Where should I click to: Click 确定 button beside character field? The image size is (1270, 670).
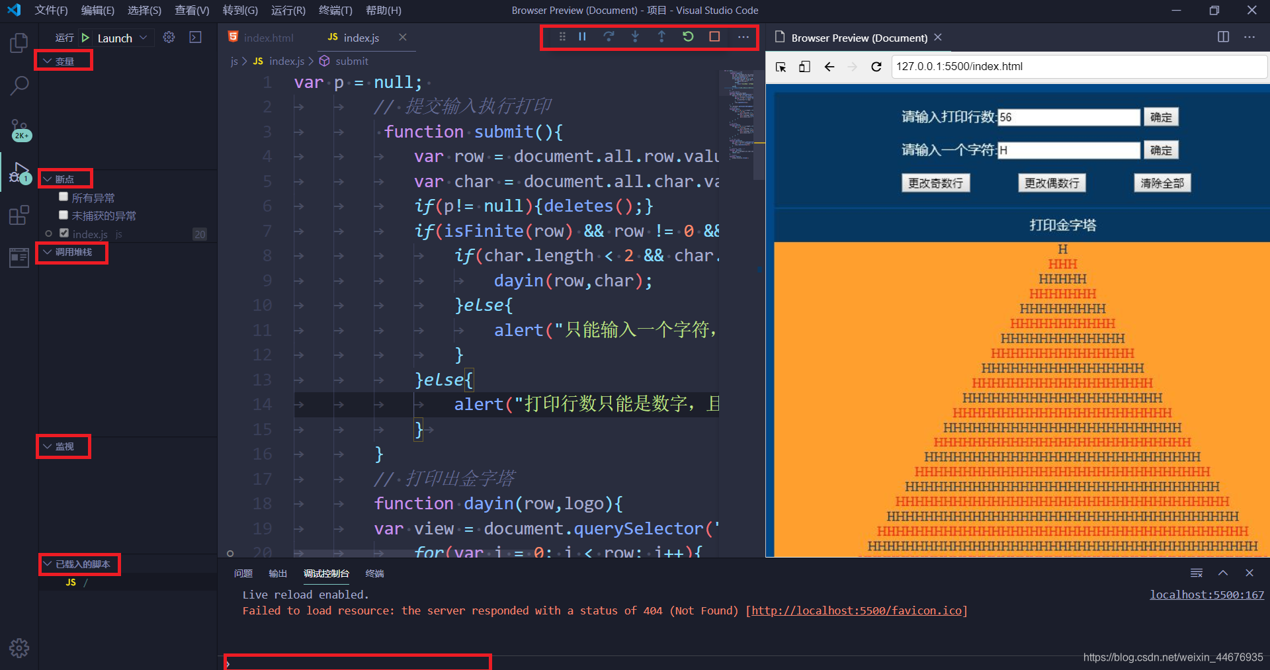tap(1161, 150)
